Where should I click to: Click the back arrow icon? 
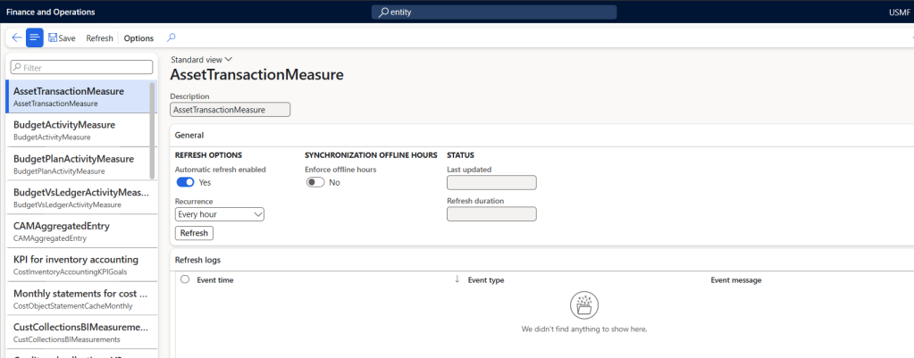pos(16,37)
